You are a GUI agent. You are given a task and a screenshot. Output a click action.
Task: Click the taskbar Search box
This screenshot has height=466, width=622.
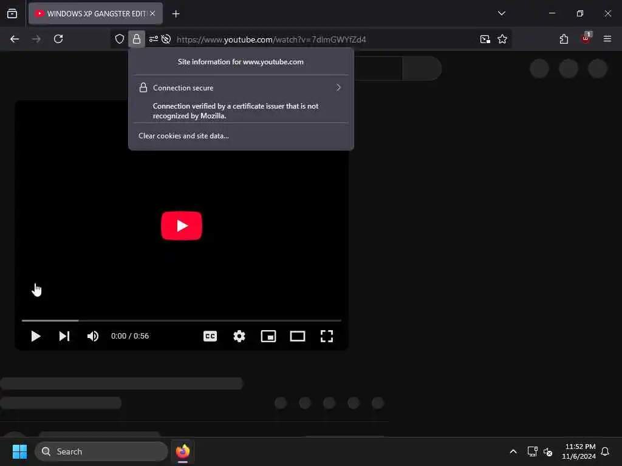pyautogui.click(x=101, y=451)
